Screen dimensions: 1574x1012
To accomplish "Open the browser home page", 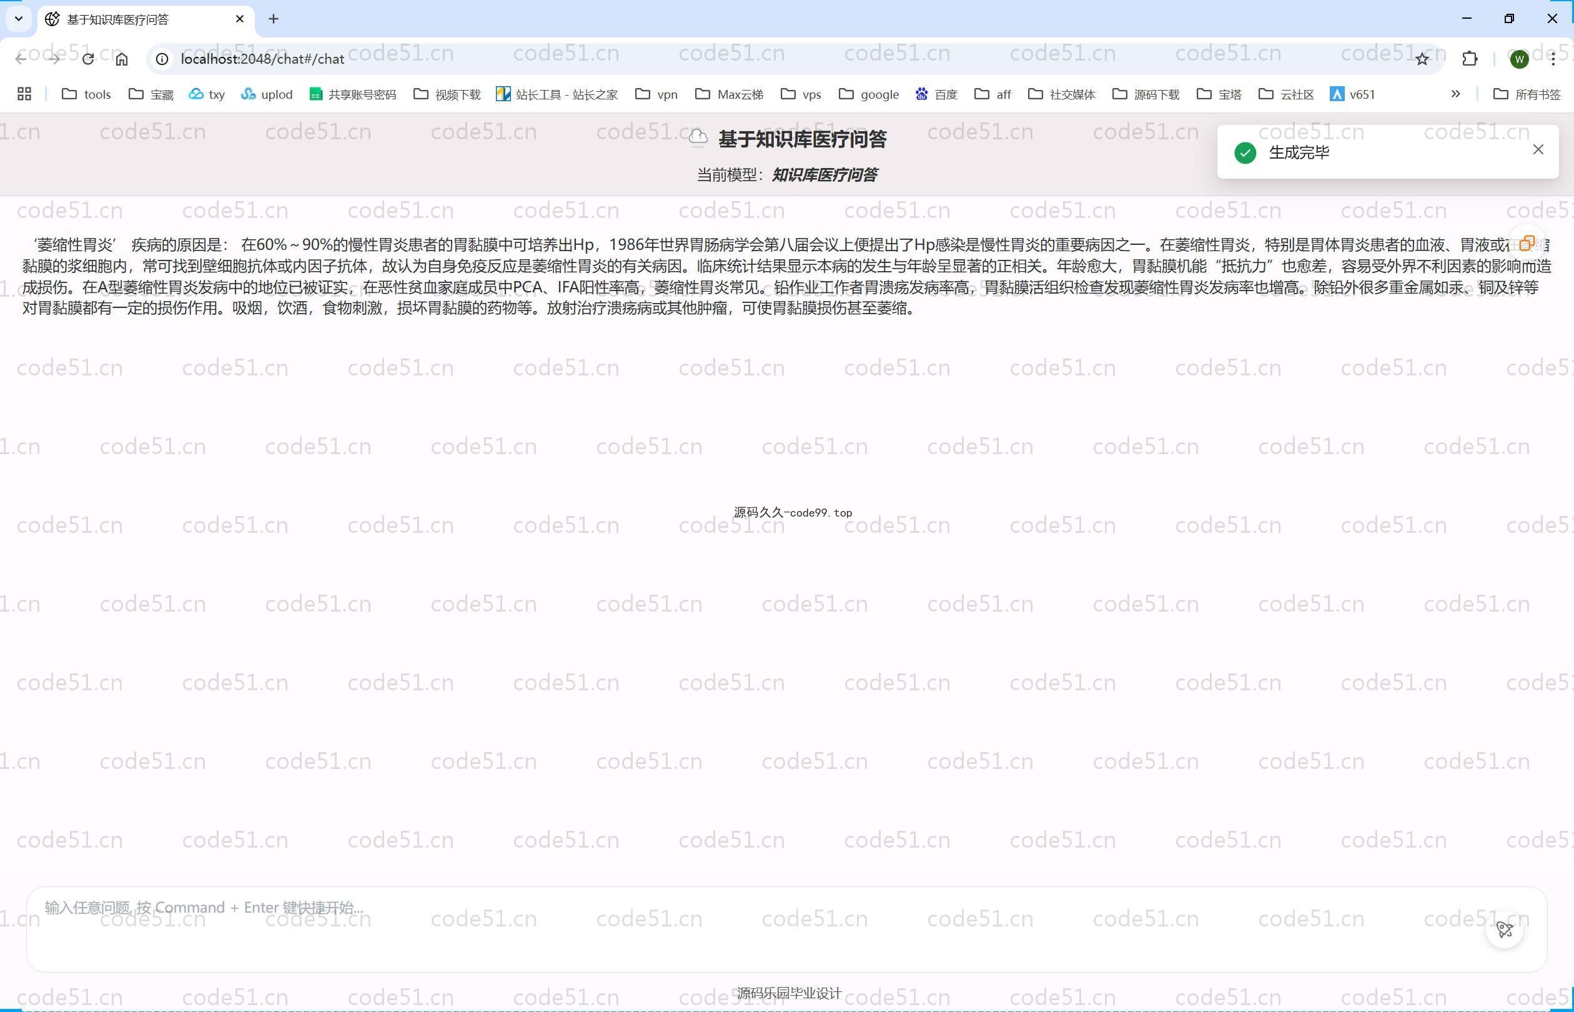I will tap(122, 59).
